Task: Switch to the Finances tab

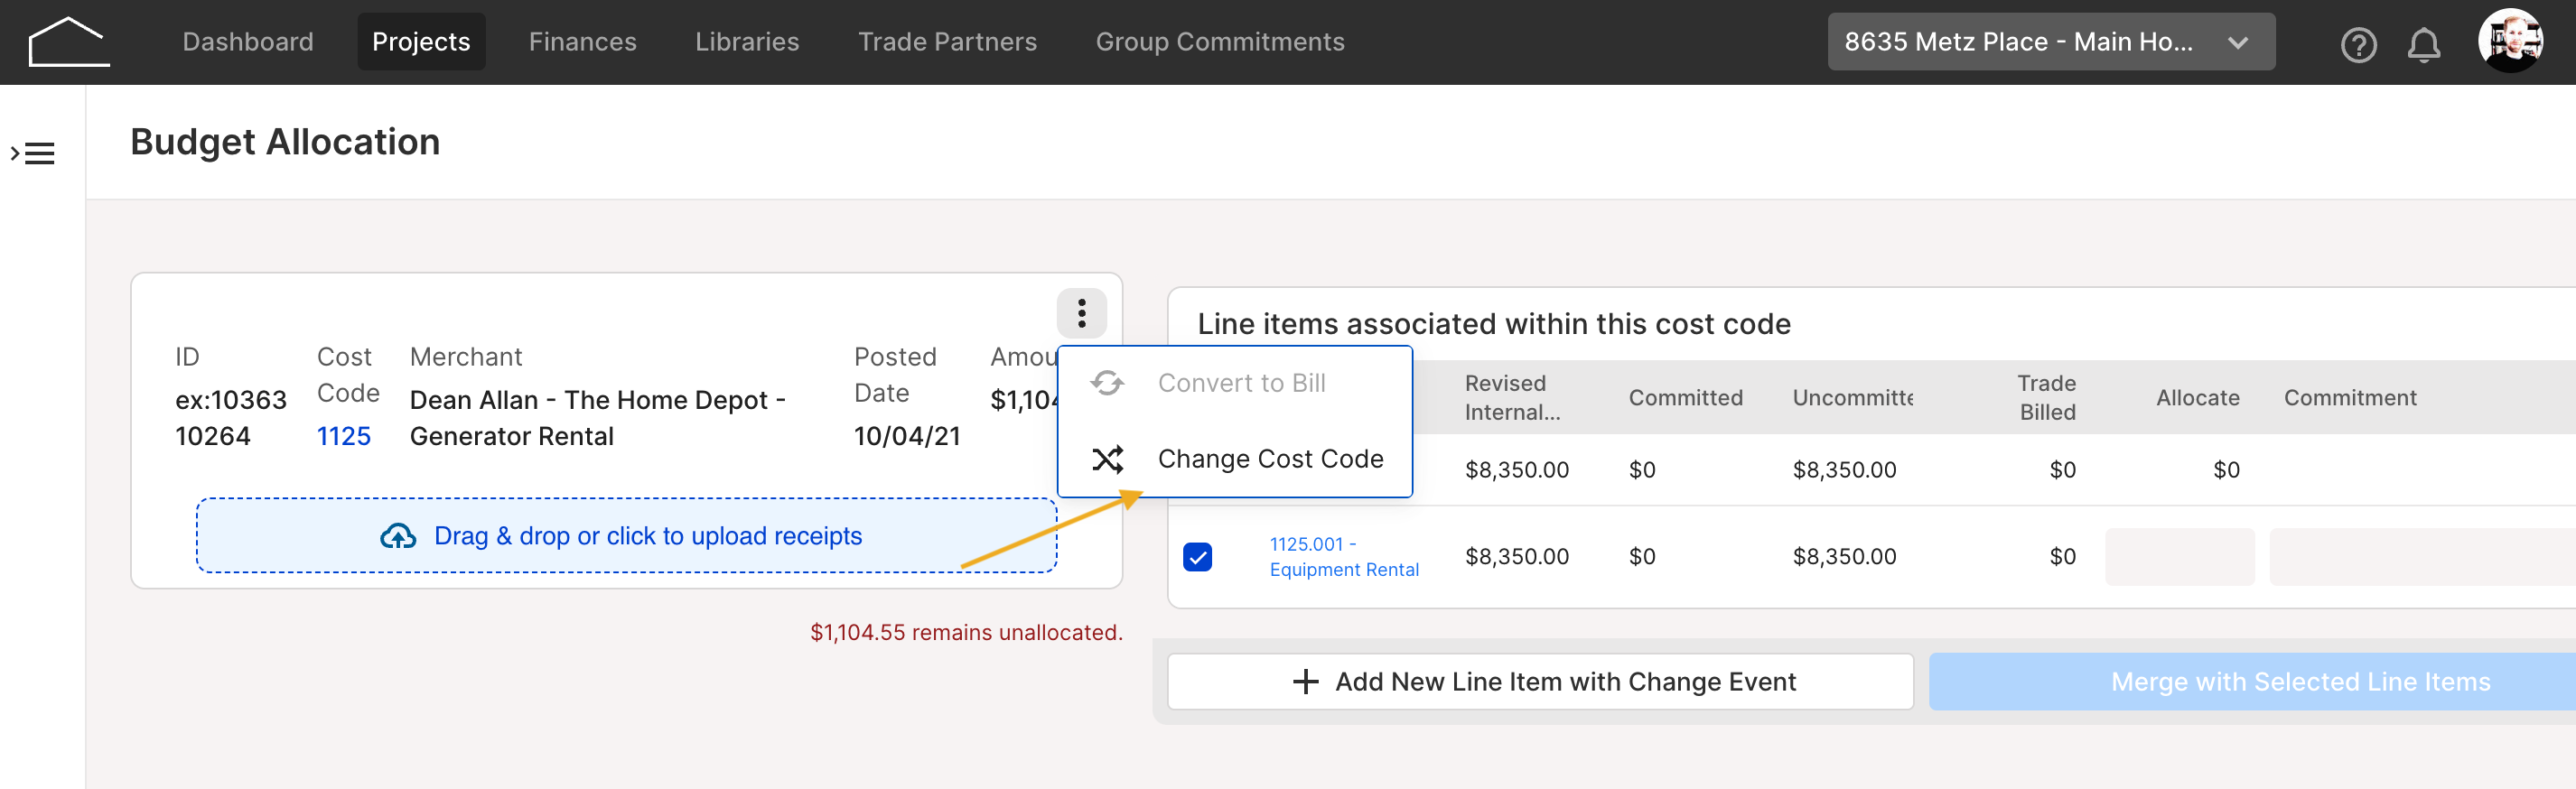Action: (582, 42)
